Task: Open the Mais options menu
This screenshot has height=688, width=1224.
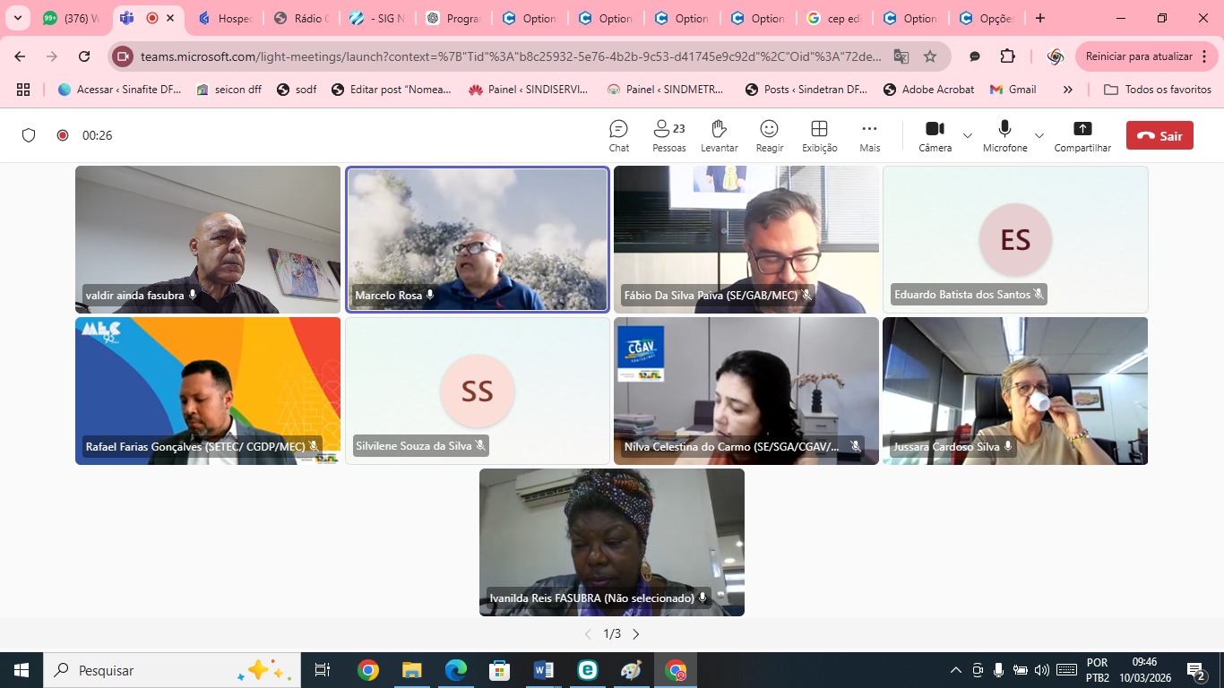Action: [869, 135]
